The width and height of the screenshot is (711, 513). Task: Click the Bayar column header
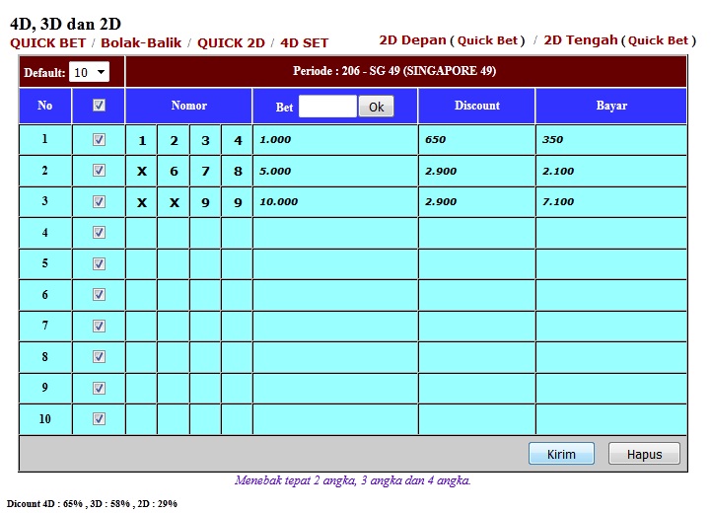point(611,106)
